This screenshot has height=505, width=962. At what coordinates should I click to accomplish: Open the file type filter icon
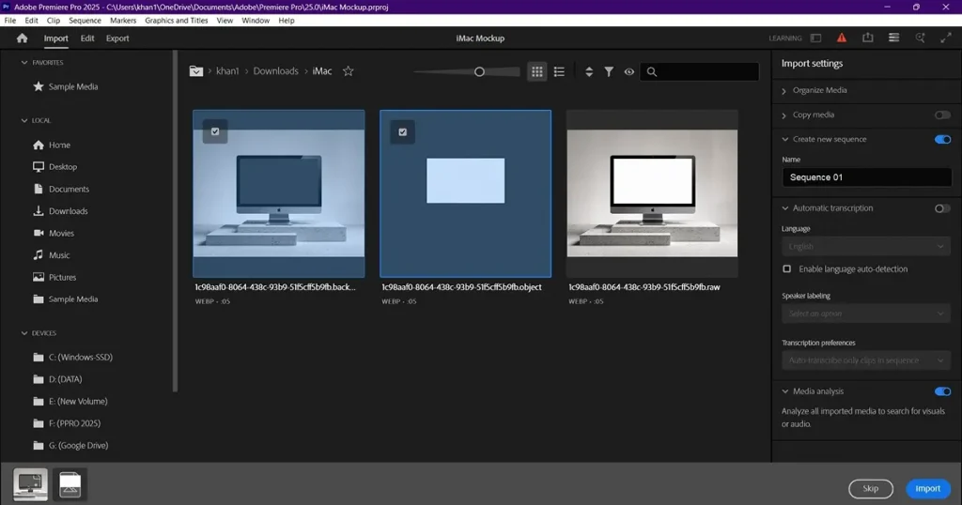click(x=609, y=71)
